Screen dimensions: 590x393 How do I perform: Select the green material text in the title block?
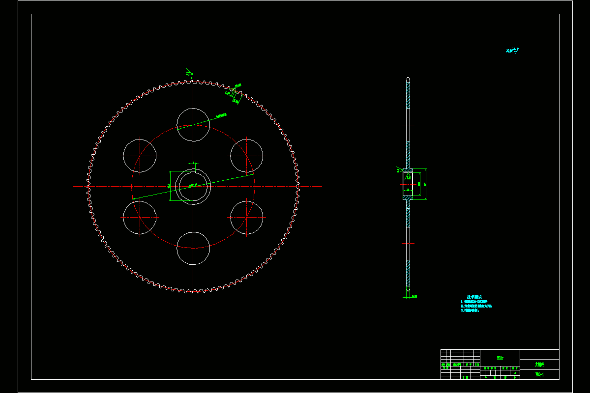[x=500, y=358]
